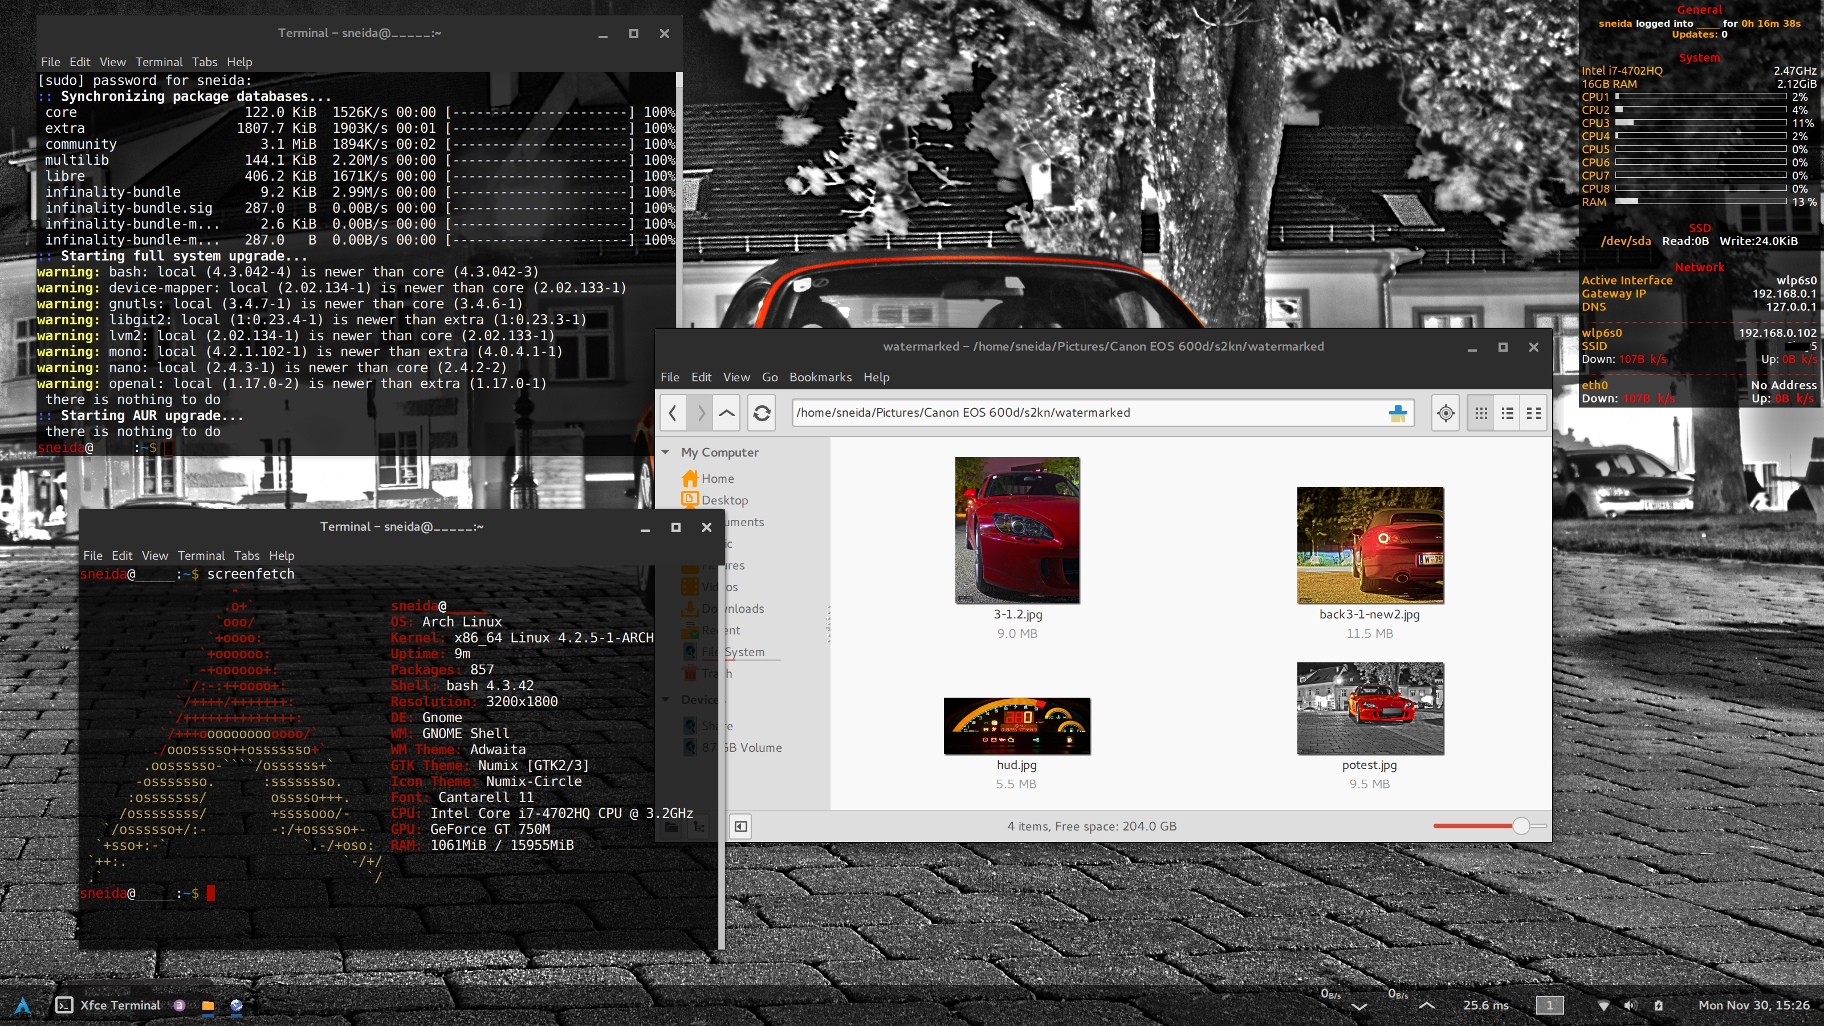The height and width of the screenshot is (1026, 1824).
Task: Open the file manager Go menu
Action: pos(769,377)
